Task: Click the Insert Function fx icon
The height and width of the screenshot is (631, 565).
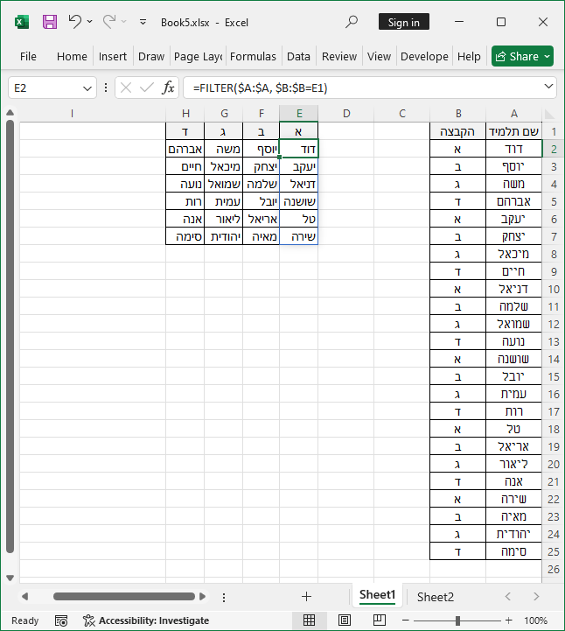Action: point(169,88)
